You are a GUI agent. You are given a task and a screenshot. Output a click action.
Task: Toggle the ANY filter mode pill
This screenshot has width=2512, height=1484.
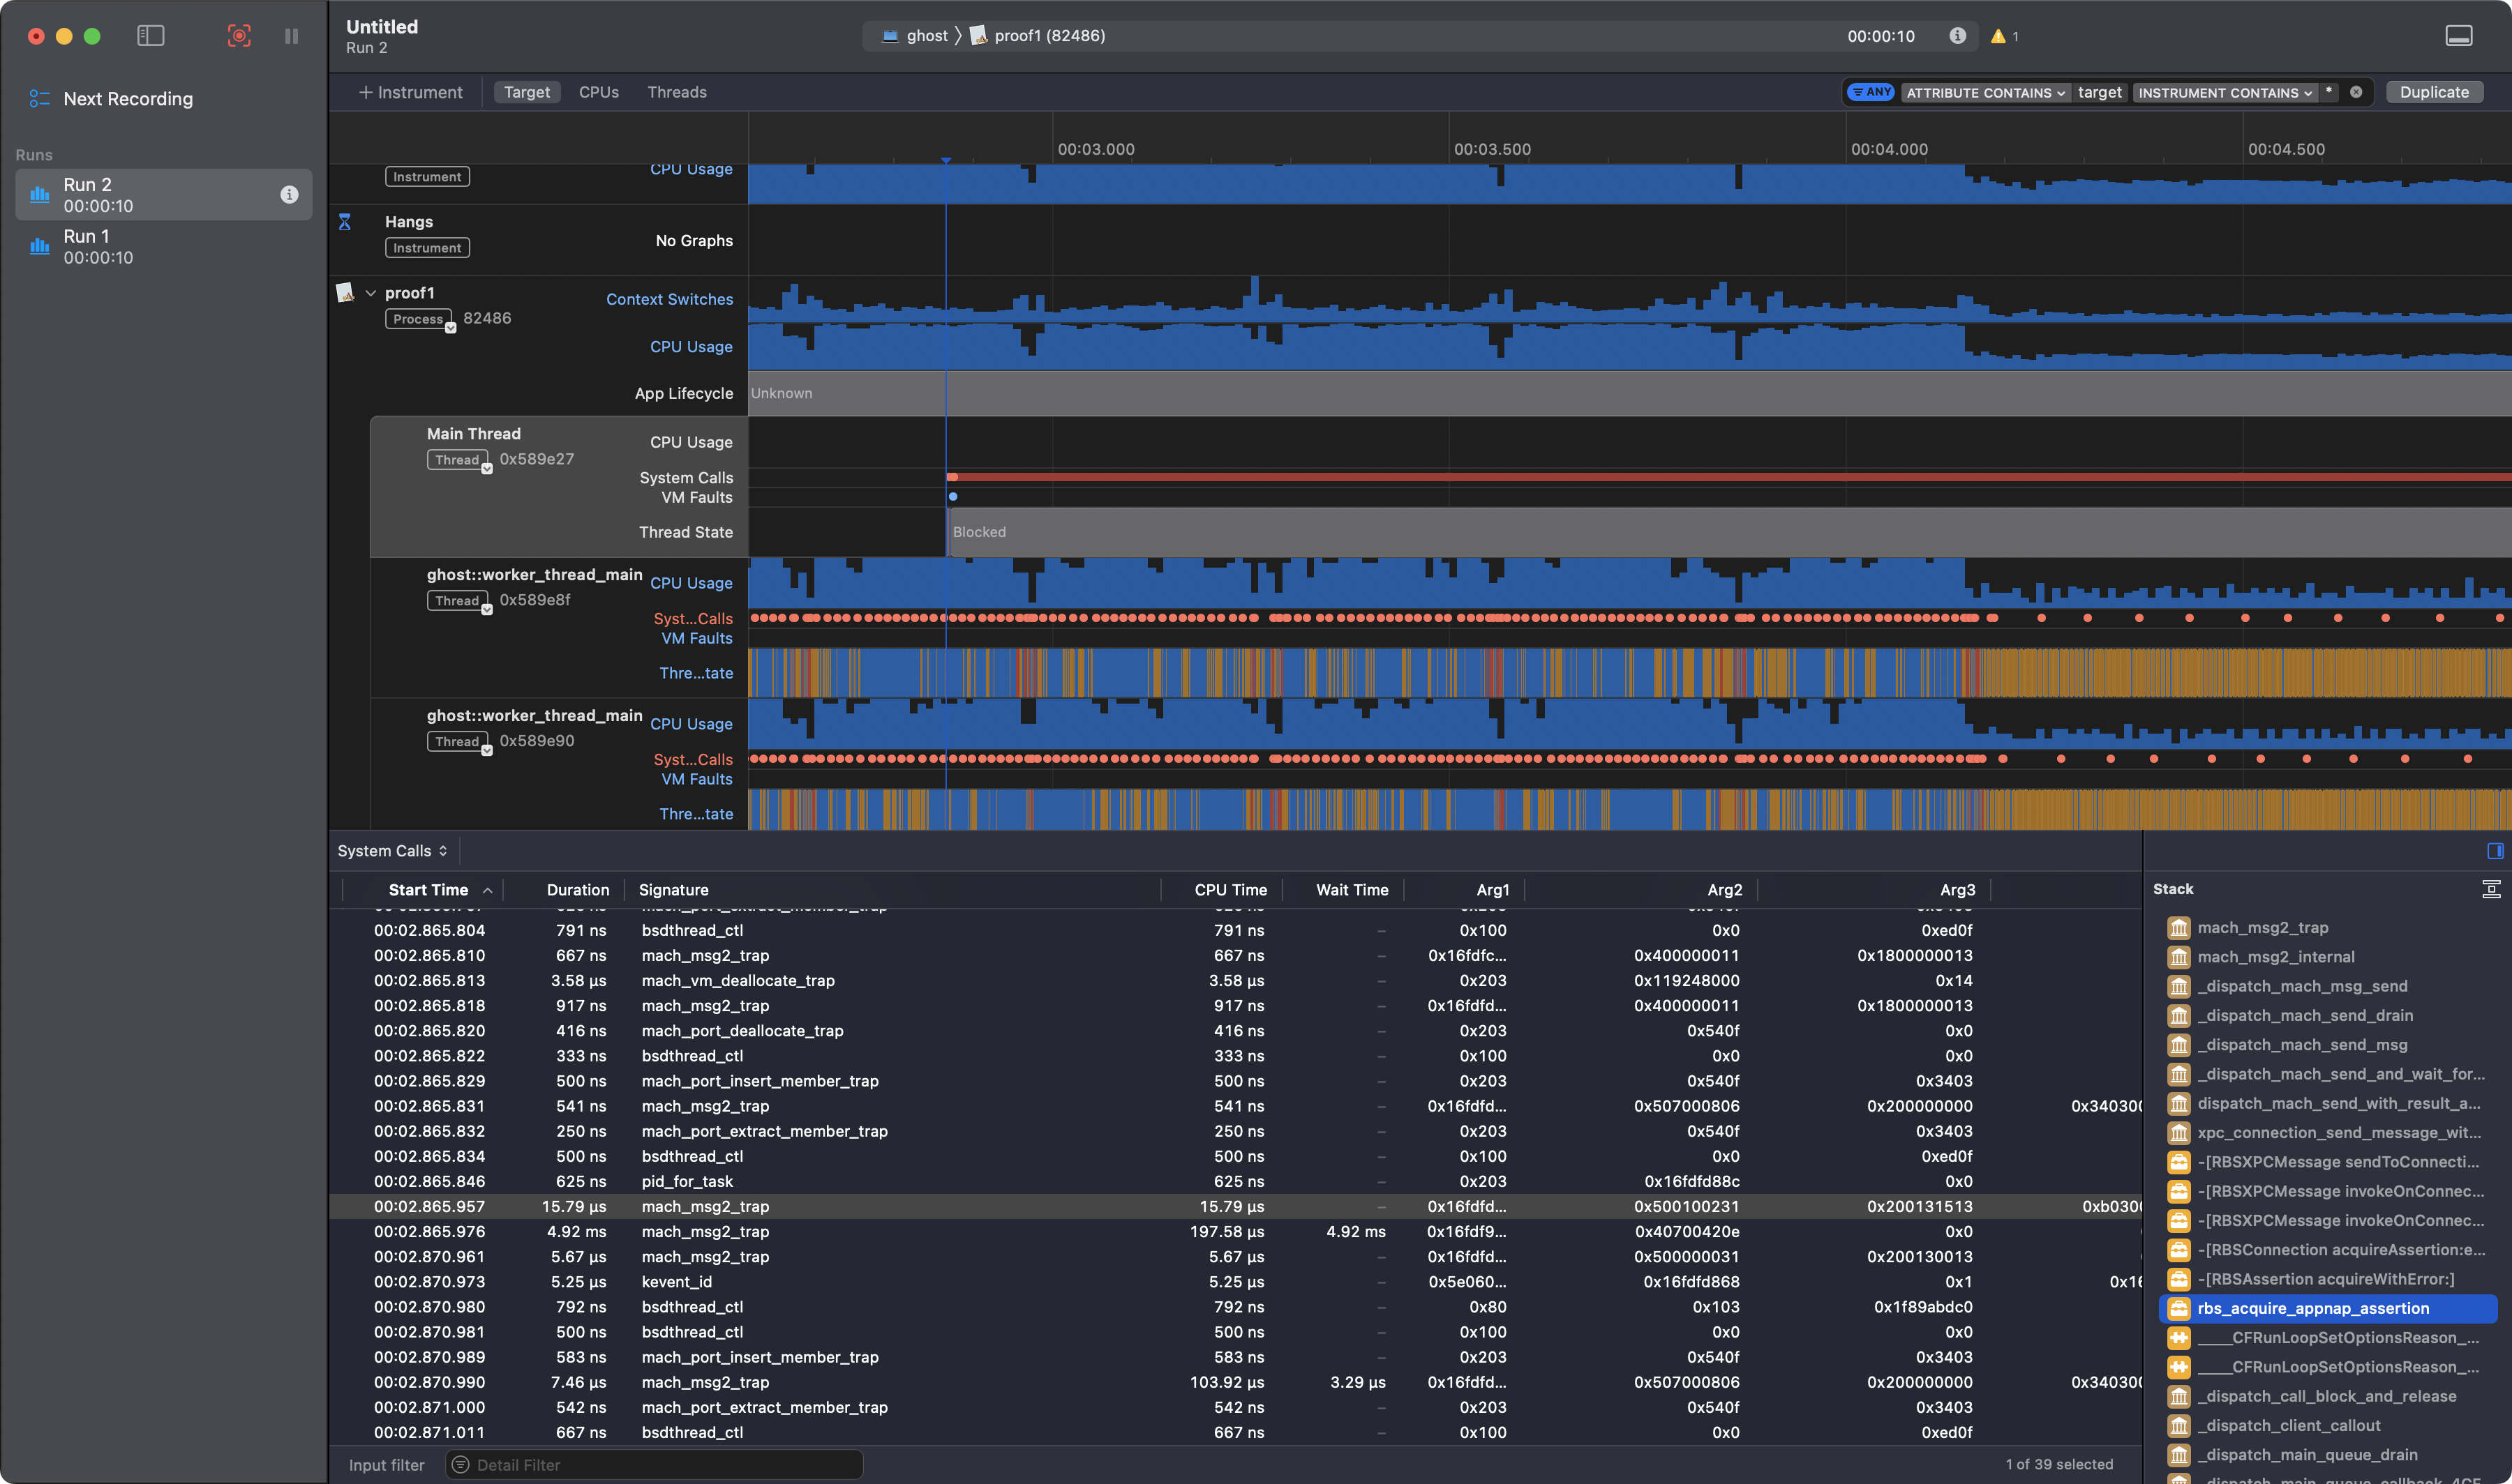tap(1870, 92)
